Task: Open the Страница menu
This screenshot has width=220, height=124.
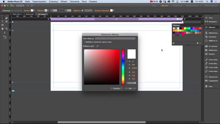Action: point(54,1)
